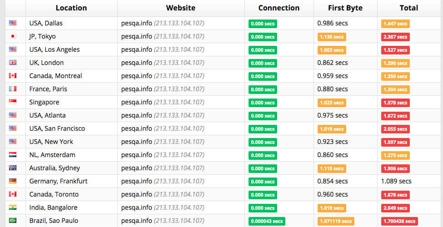Screen dimensions: 443x227
Task: Click the USA flag icon for San Francisco
Action: click(x=12, y=128)
